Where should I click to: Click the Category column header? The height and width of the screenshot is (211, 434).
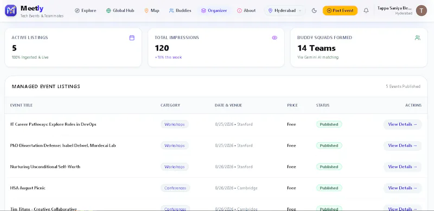[x=170, y=105]
